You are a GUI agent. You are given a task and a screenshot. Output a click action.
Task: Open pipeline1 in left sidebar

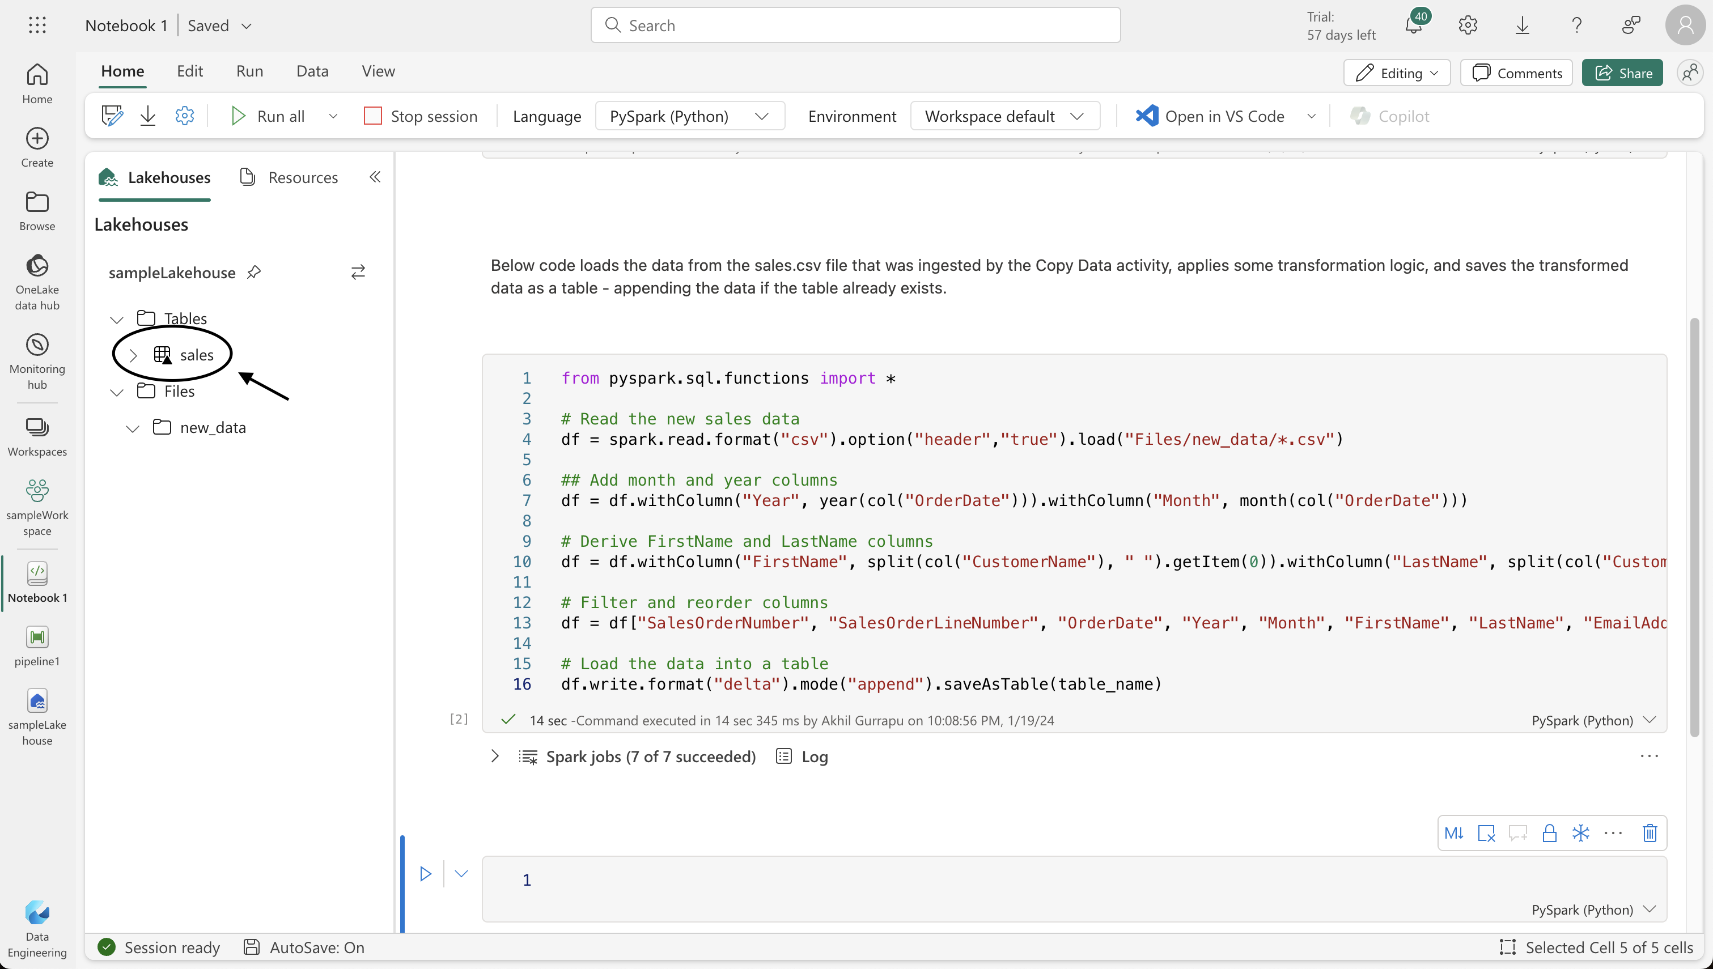coord(37,645)
